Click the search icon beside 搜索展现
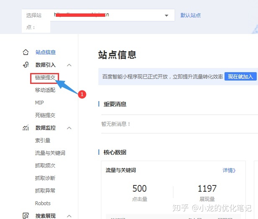This screenshot has height=219, width=258. coord(26,216)
